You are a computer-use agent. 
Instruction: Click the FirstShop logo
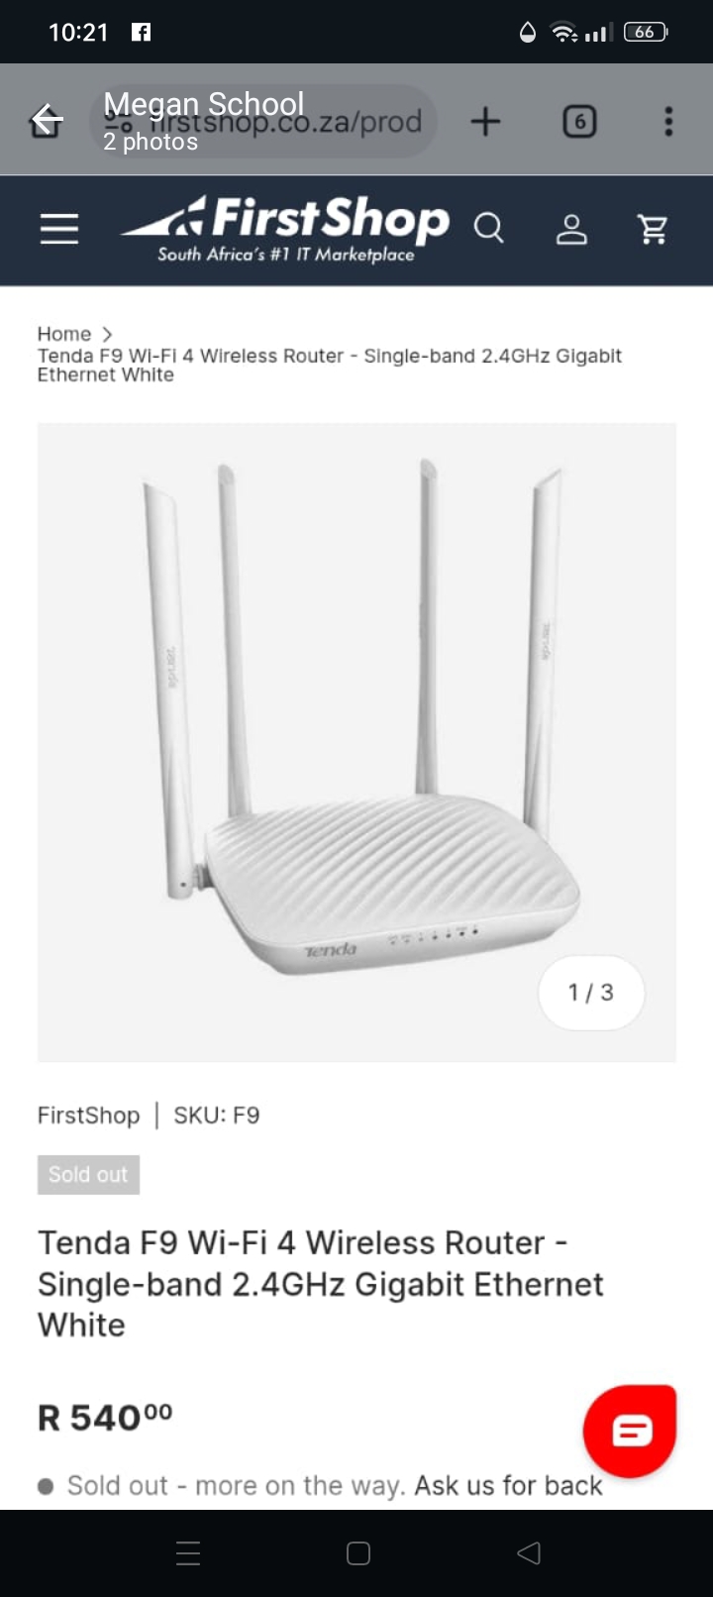coord(285,229)
